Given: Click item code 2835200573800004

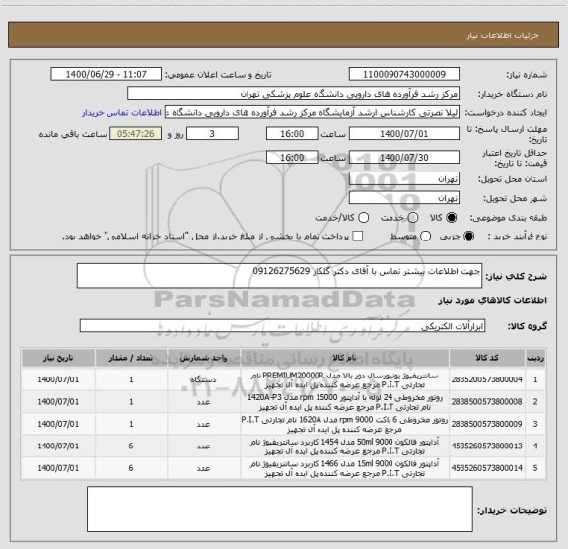Looking at the screenshot, I should click(487, 379).
